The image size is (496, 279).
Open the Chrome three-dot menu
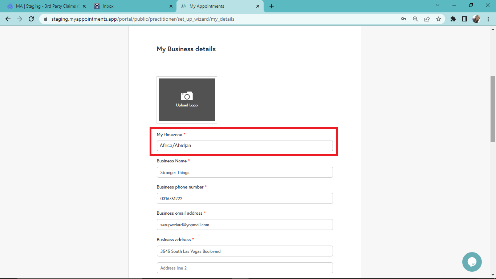(488, 19)
